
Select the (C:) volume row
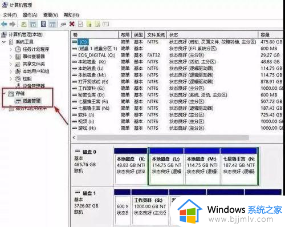click(177, 42)
